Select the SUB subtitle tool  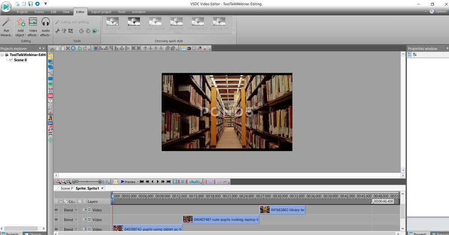50,96
